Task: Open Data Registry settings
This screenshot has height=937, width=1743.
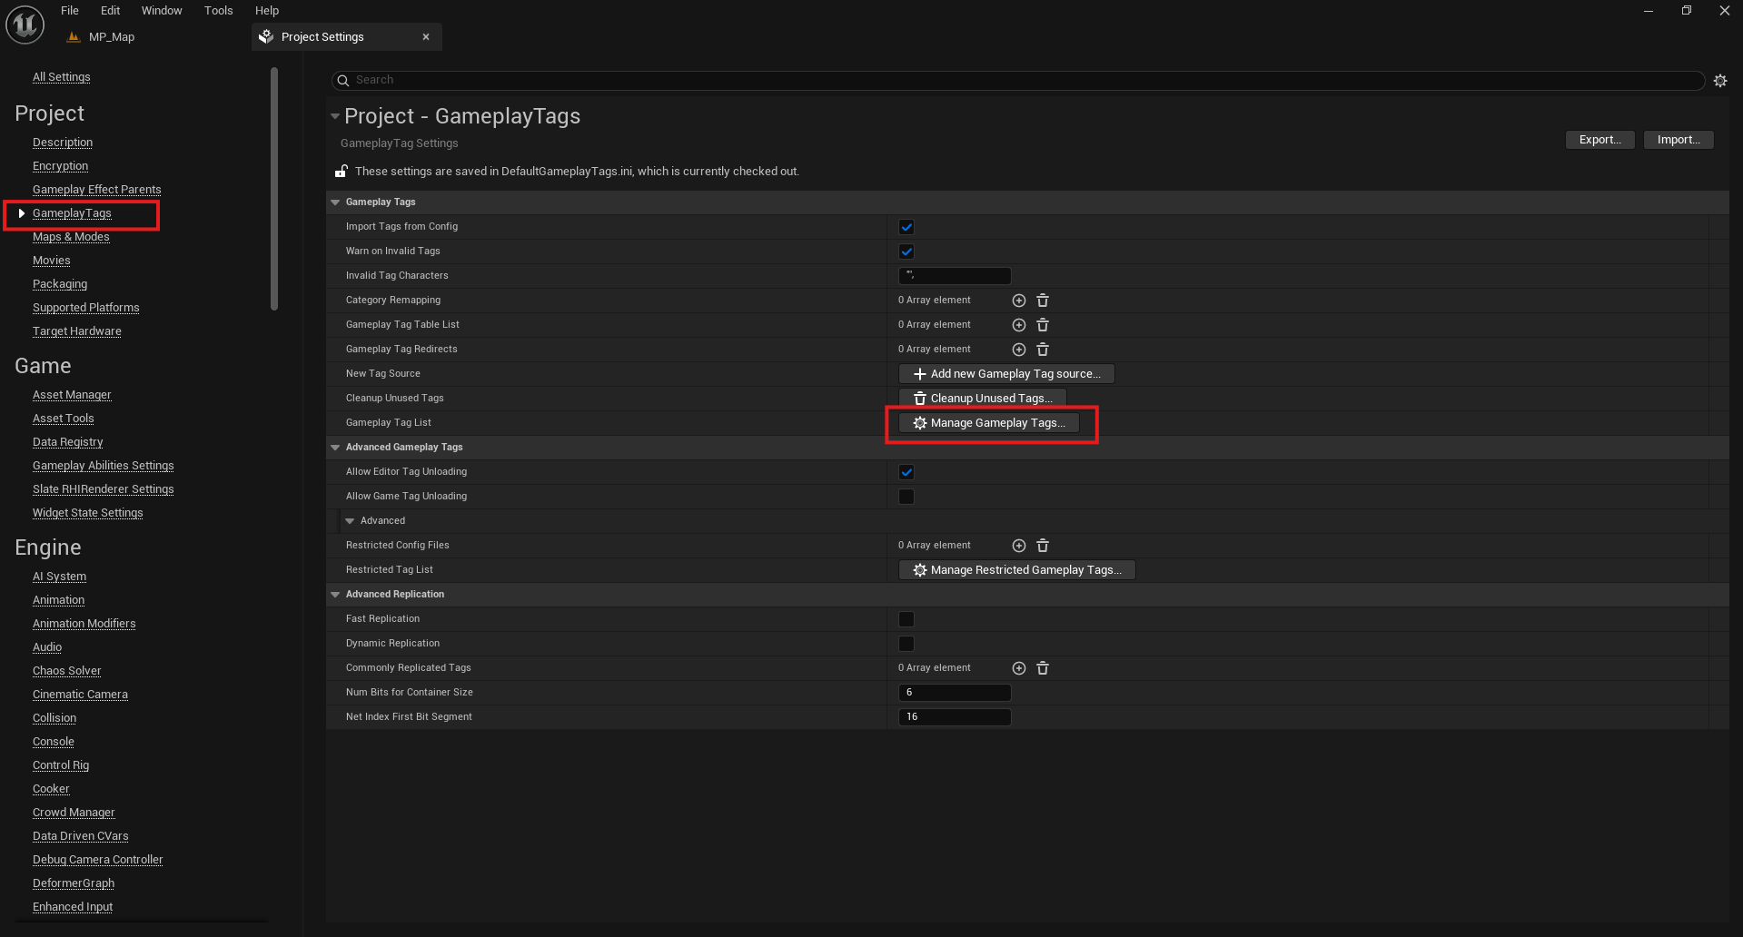Action: pos(68,442)
